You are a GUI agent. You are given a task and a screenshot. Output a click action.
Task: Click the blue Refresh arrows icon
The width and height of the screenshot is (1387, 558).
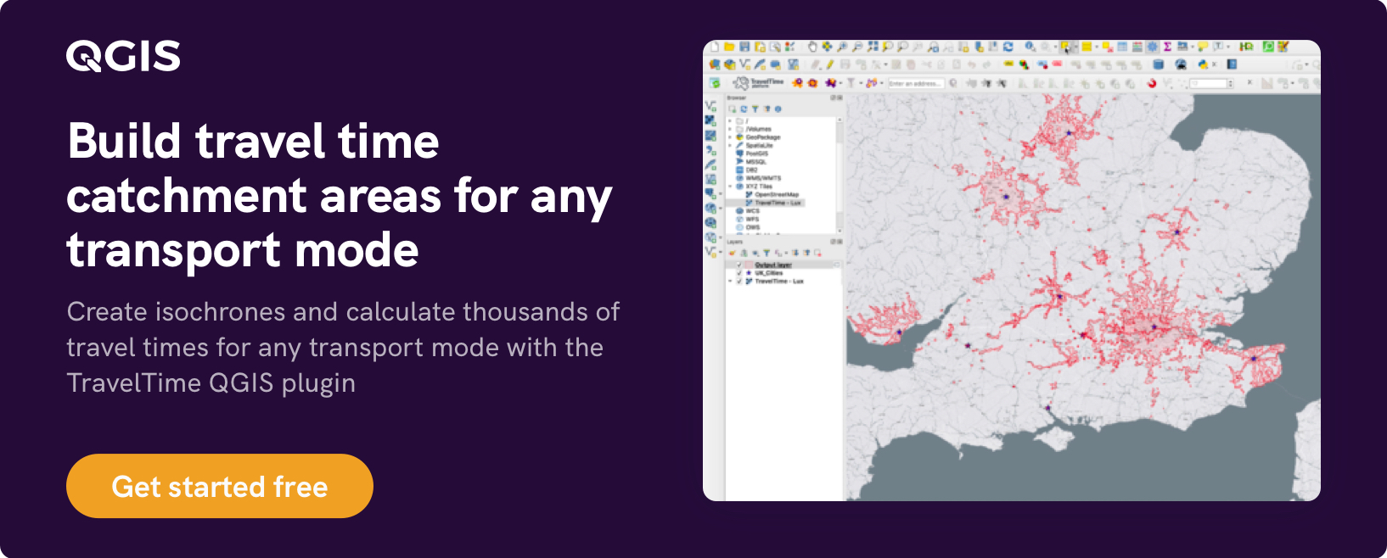pyautogui.click(x=1008, y=47)
